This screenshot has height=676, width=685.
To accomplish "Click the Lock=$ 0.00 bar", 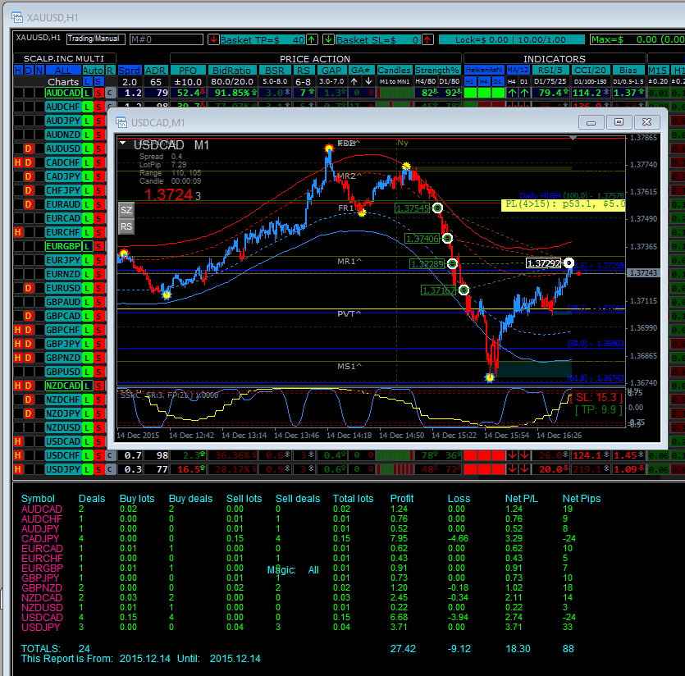I will pos(511,39).
